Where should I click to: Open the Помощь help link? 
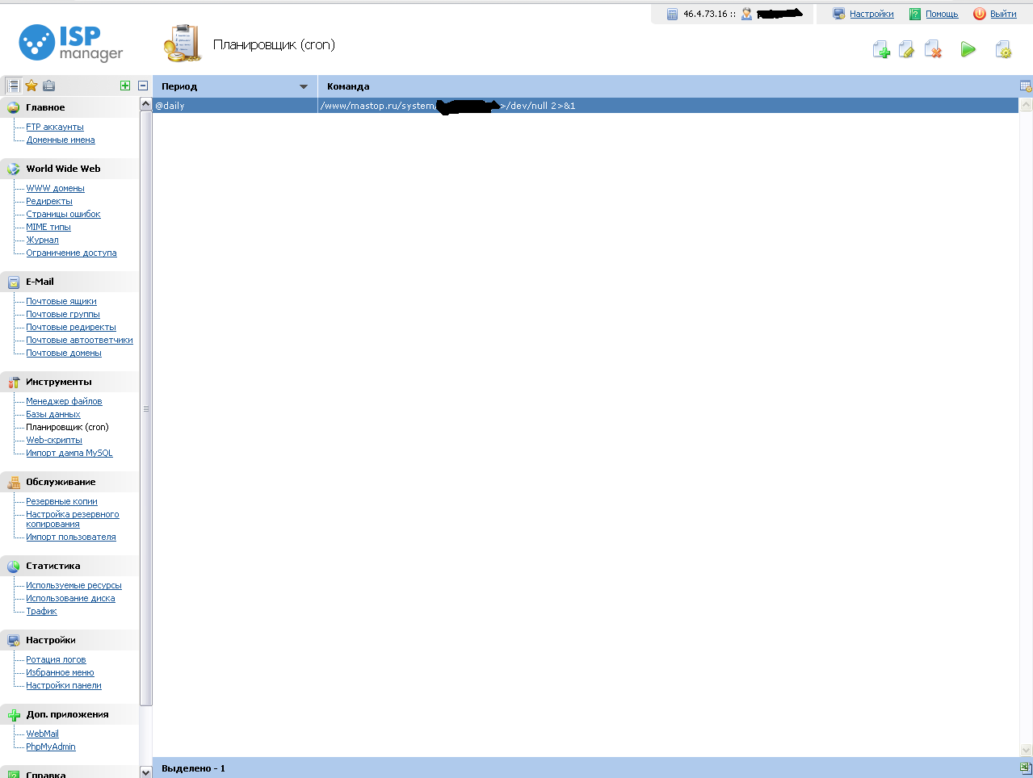click(x=942, y=14)
